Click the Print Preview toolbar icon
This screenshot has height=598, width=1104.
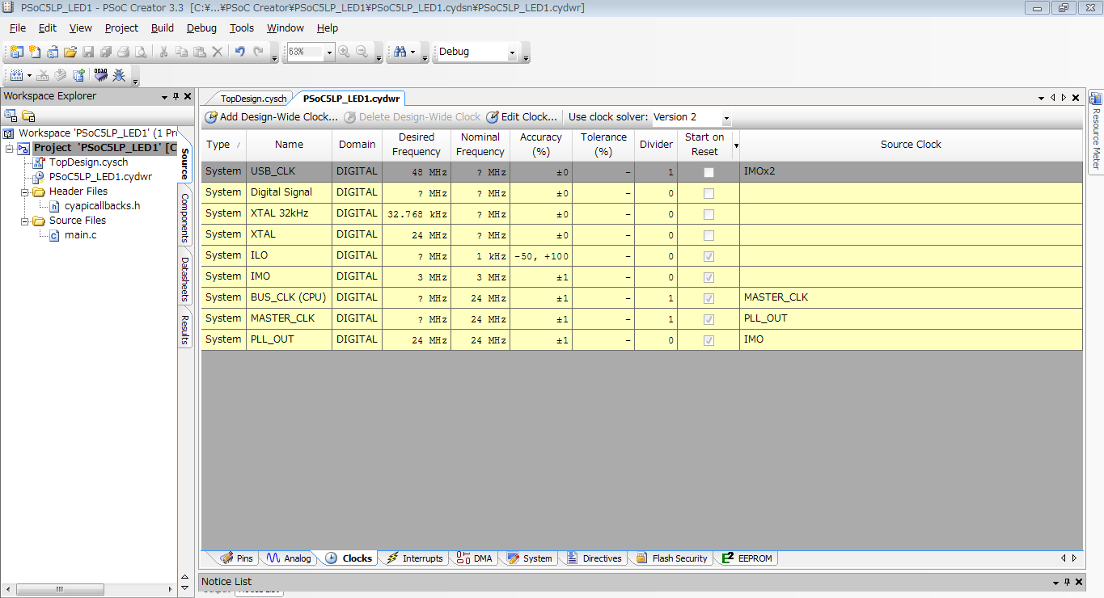pos(142,52)
